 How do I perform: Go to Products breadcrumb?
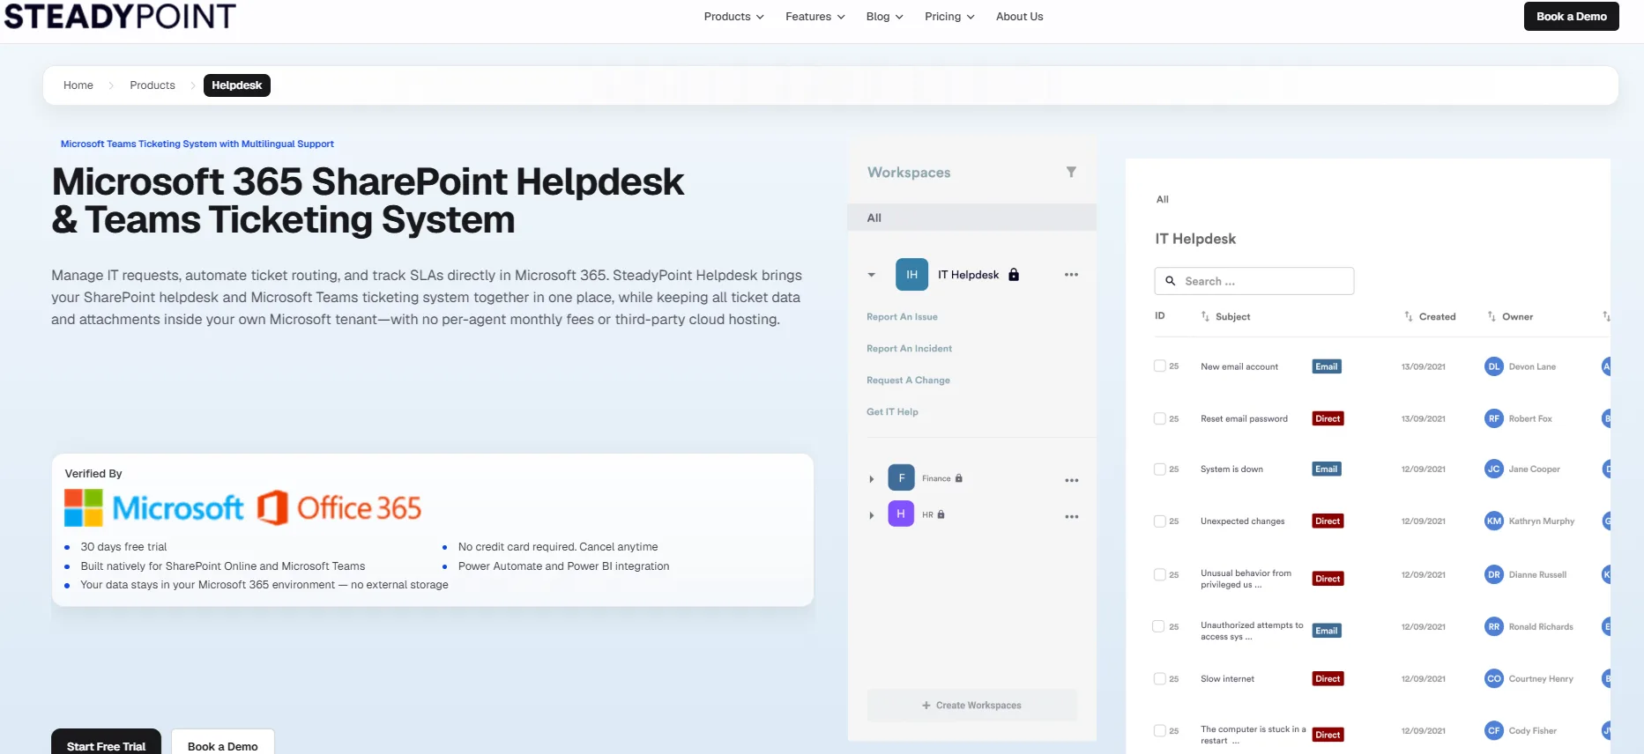[x=152, y=85]
